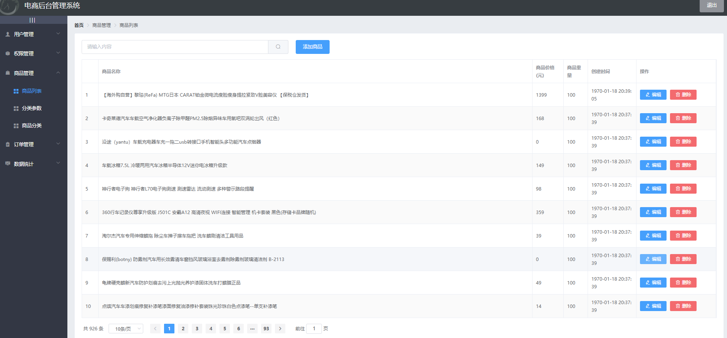
Task: Click the search magnifier icon button
Action: click(x=278, y=47)
